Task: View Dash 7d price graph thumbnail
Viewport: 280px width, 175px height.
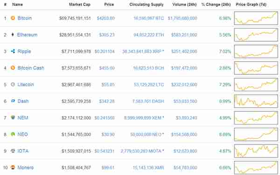Action: click(256, 101)
